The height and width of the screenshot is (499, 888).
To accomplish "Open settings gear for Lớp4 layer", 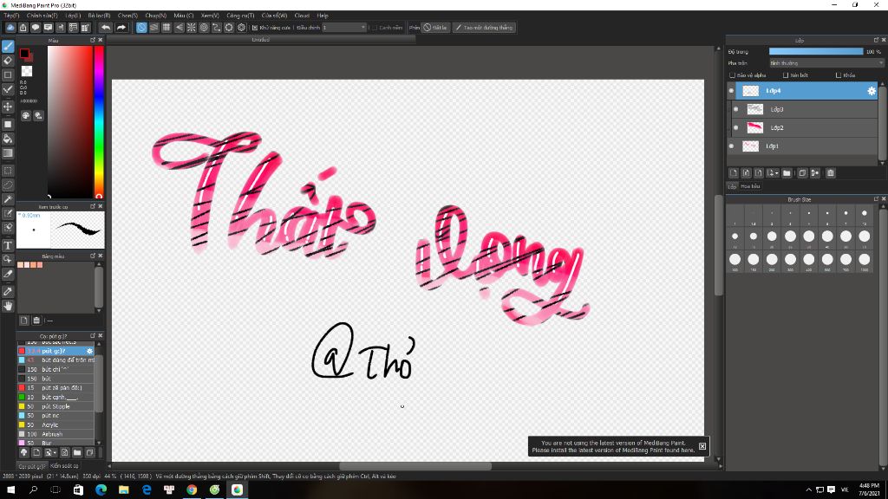I will point(871,90).
